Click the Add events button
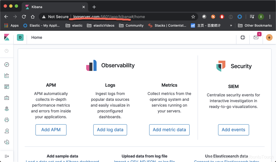Viewport: 276px width, 162px height. pyautogui.click(x=233, y=130)
